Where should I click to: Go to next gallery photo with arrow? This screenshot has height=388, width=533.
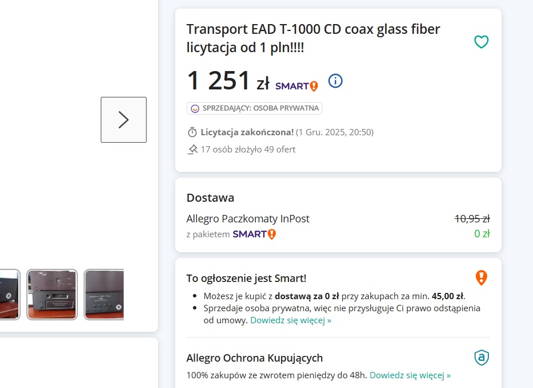[x=124, y=119]
